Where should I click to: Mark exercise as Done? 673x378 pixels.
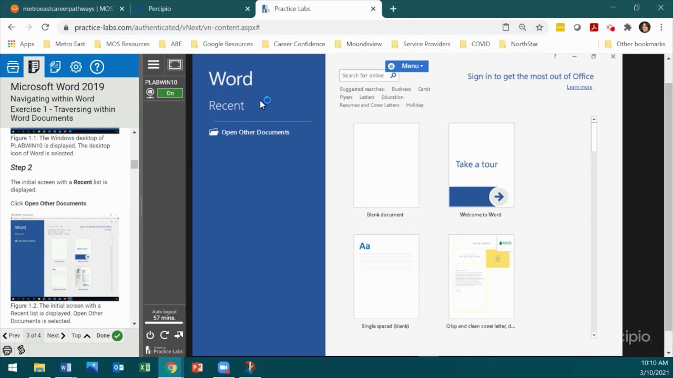(109, 335)
